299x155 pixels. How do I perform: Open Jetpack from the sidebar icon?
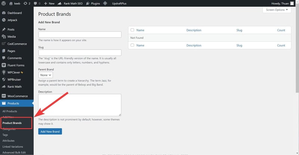(4, 19)
